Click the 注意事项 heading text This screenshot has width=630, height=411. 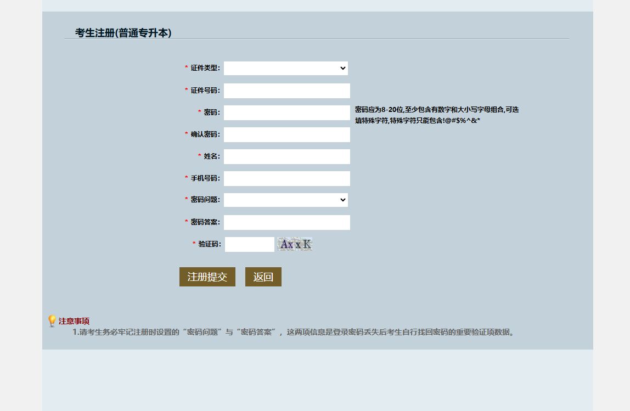tap(74, 322)
